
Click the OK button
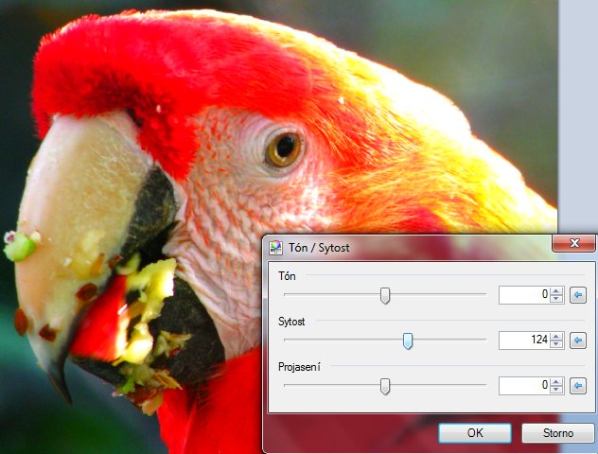[x=475, y=433]
